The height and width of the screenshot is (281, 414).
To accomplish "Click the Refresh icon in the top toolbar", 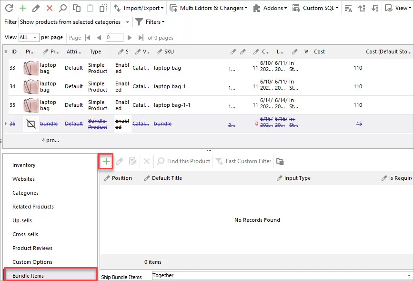I will pyautogui.click(x=9, y=8).
